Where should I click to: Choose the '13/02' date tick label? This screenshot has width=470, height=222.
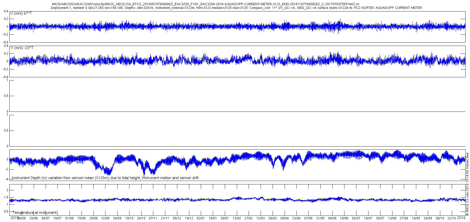(x=237, y=218)
